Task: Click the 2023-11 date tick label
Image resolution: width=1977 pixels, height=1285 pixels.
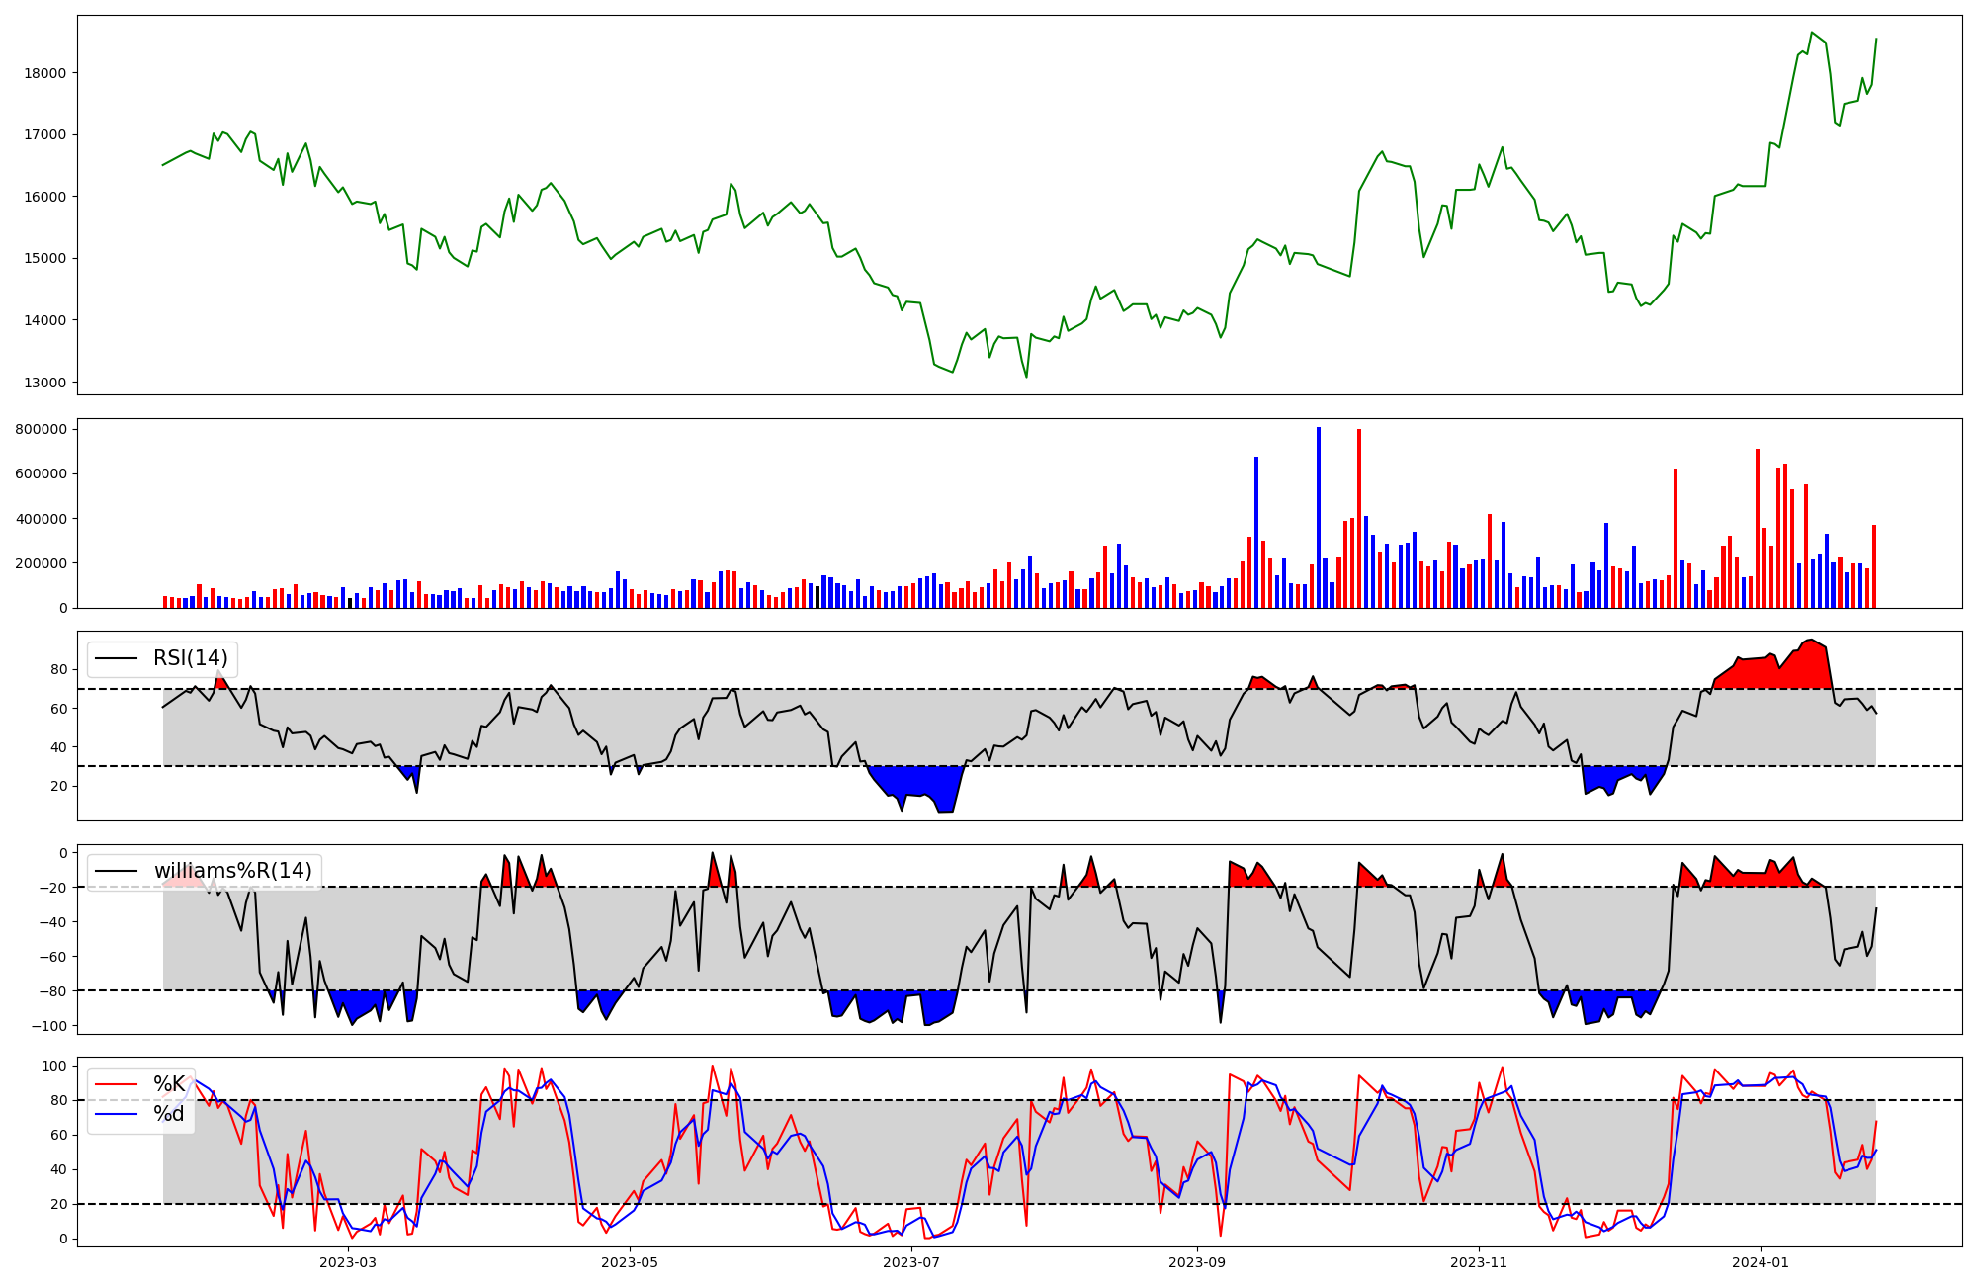Action: tap(1479, 1262)
